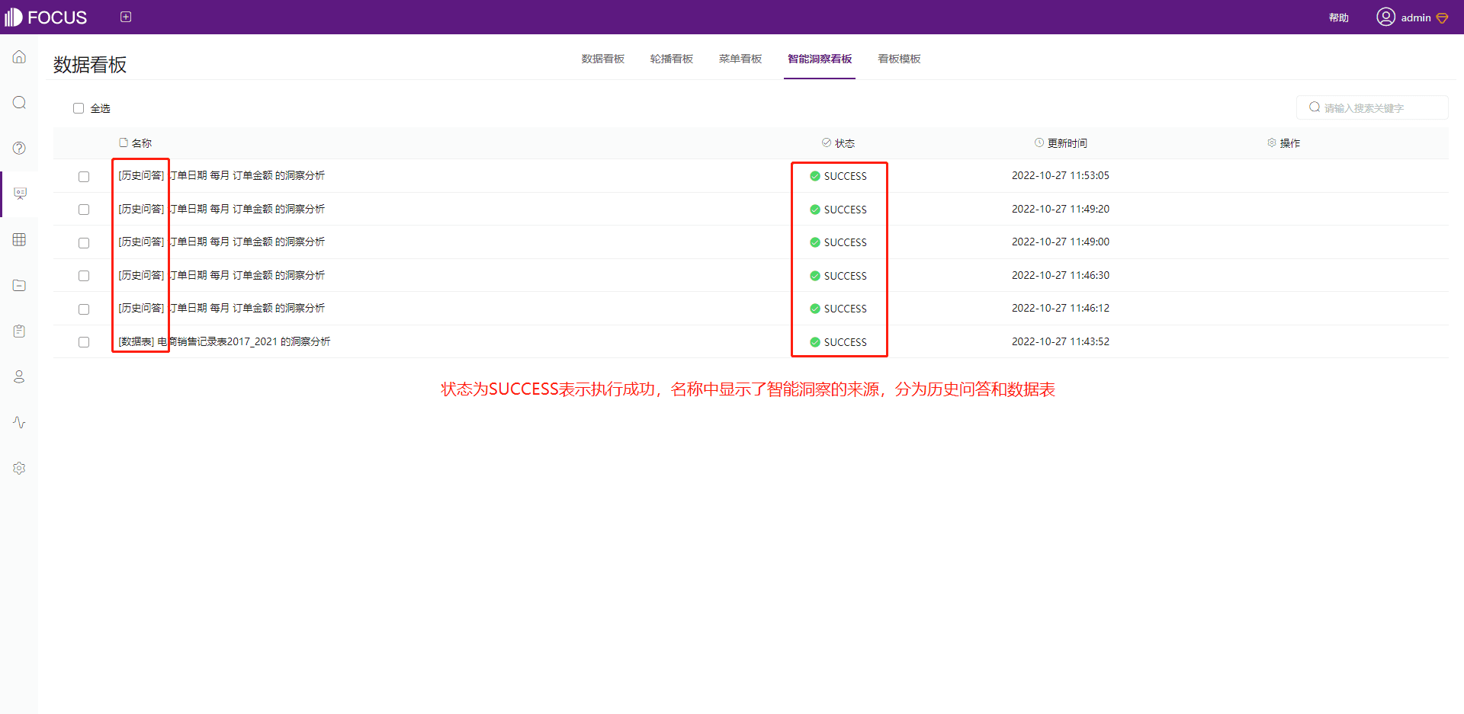Open the search icon in sidebar
The width and height of the screenshot is (1464, 714).
pyautogui.click(x=19, y=103)
